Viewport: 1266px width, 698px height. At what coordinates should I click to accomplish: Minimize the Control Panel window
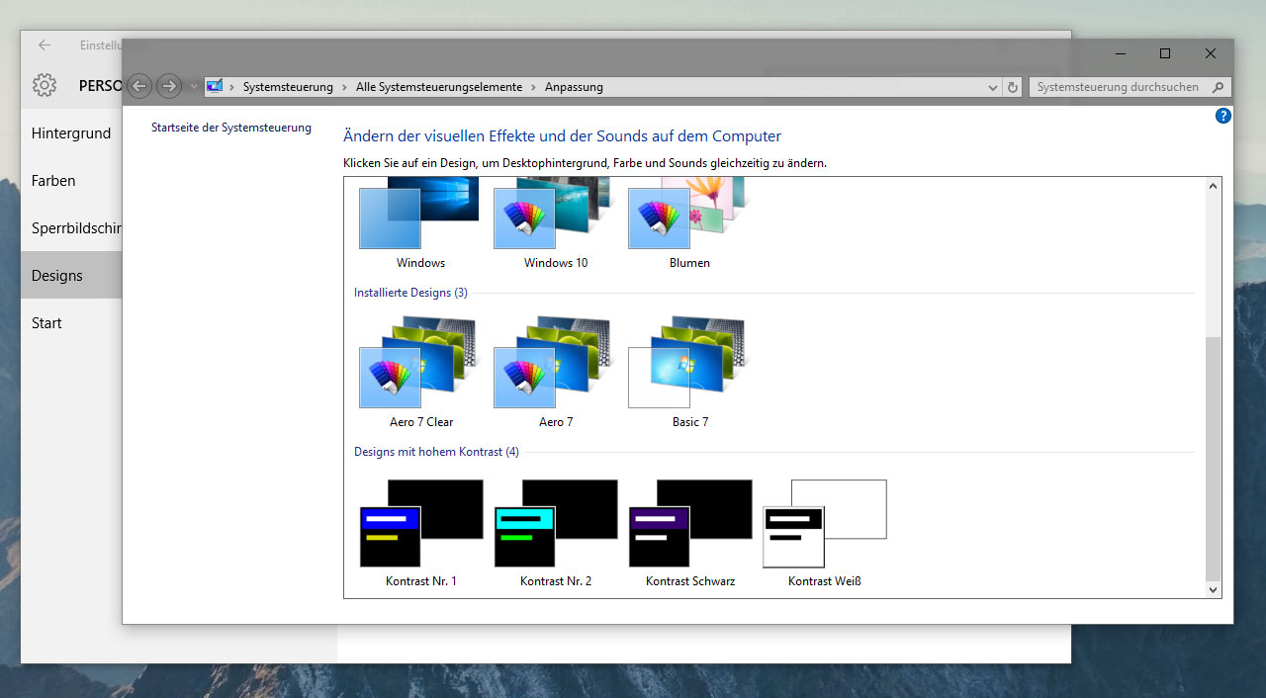1120,53
